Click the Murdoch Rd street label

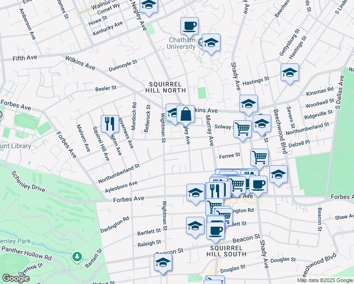point(134,116)
